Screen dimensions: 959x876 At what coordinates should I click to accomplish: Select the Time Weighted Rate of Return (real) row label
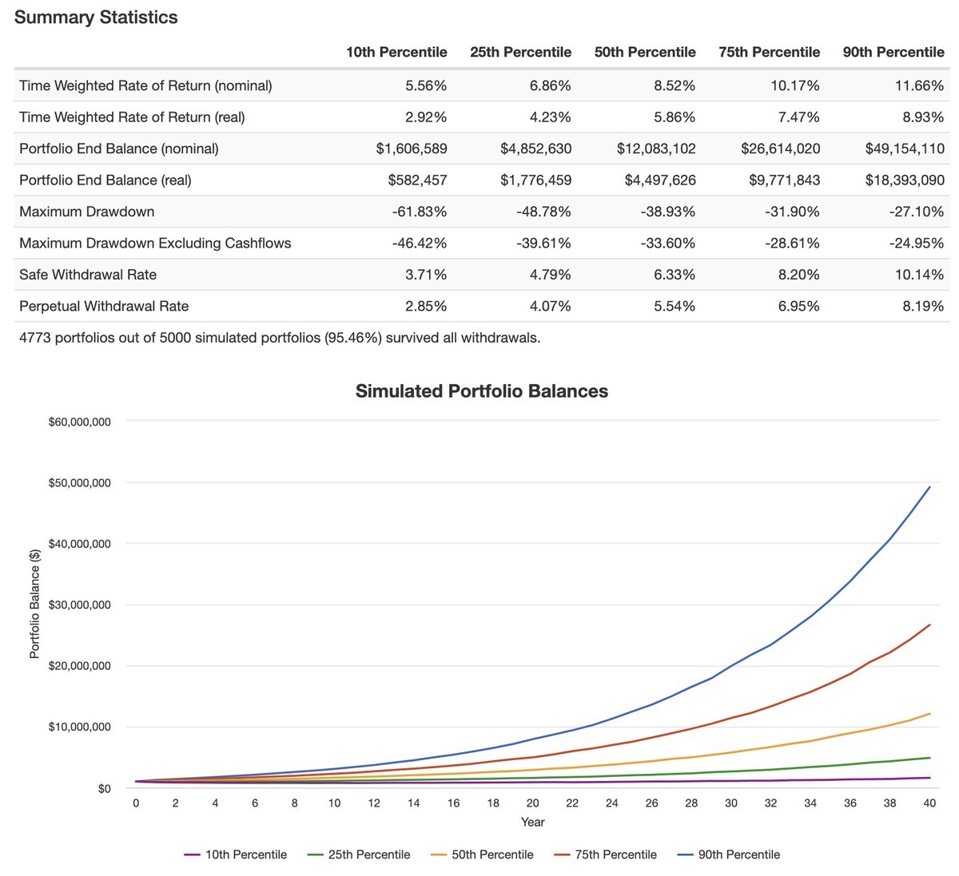pyautogui.click(x=132, y=117)
